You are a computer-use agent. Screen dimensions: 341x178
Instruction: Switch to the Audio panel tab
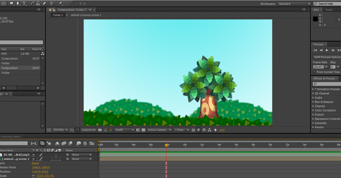pyautogui.click(x=329, y=10)
